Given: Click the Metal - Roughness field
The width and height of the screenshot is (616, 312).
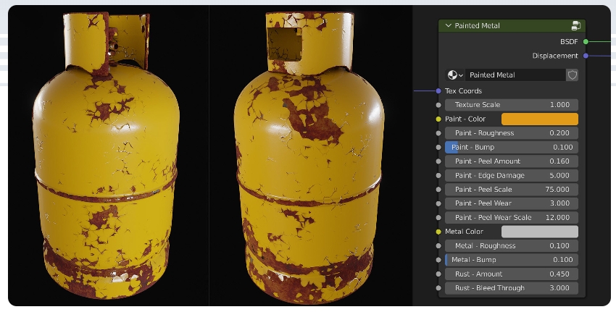Looking at the screenshot, I should (512, 245).
